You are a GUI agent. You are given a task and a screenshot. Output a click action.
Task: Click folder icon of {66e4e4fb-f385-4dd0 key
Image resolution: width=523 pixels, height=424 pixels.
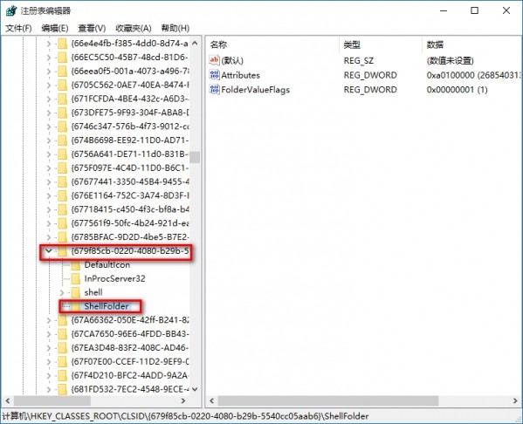[x=62, y=44]
